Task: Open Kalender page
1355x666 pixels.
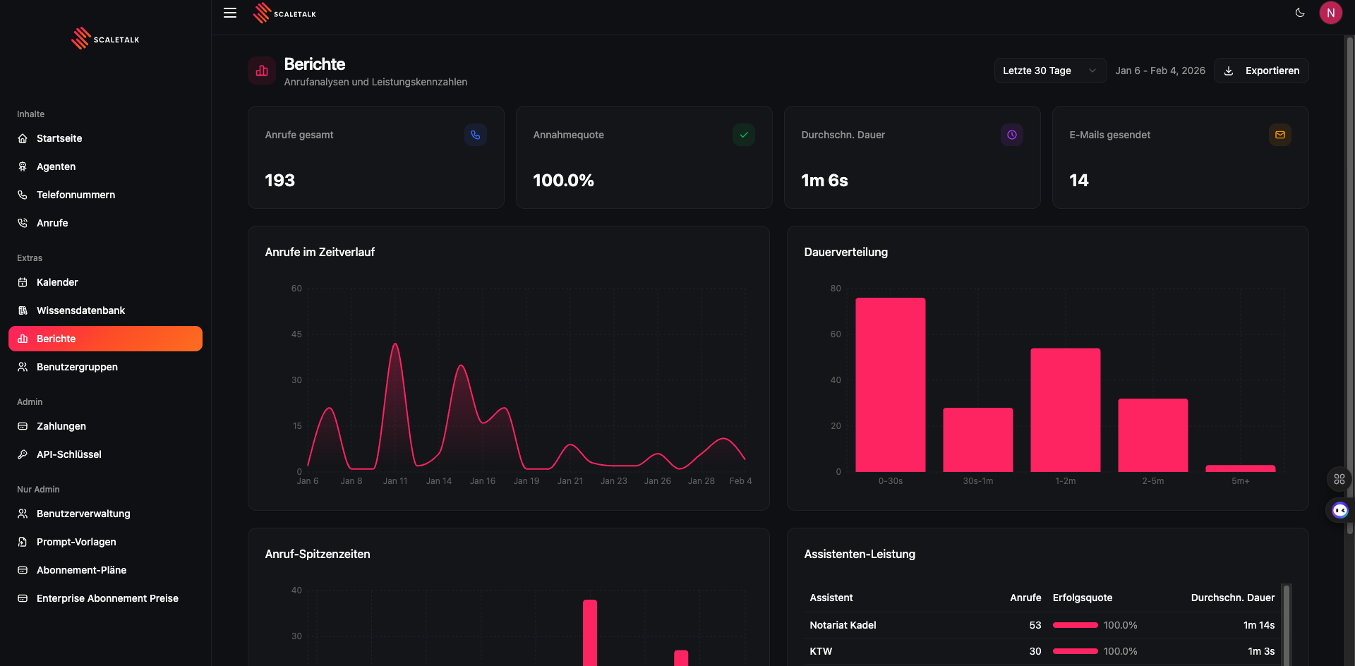Action: tap(106, 282)
